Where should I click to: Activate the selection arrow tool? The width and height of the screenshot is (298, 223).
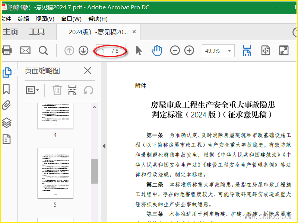coord(139,51)
